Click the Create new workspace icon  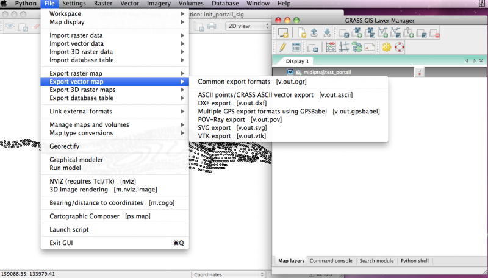coord(303,34)
